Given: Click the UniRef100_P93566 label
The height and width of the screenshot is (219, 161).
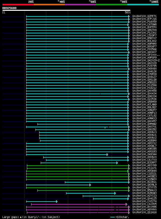Looking at the screenshot, I should point(144,49).
